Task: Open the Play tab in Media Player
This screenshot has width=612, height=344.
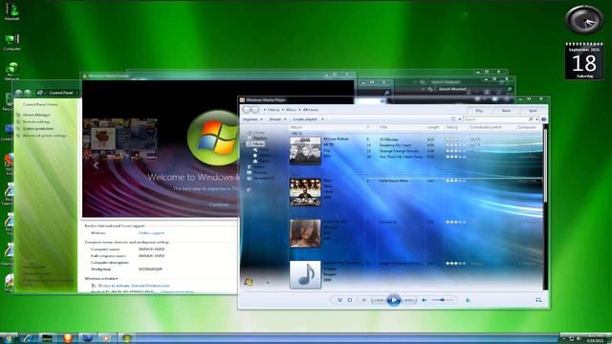Action: point(479,111)
